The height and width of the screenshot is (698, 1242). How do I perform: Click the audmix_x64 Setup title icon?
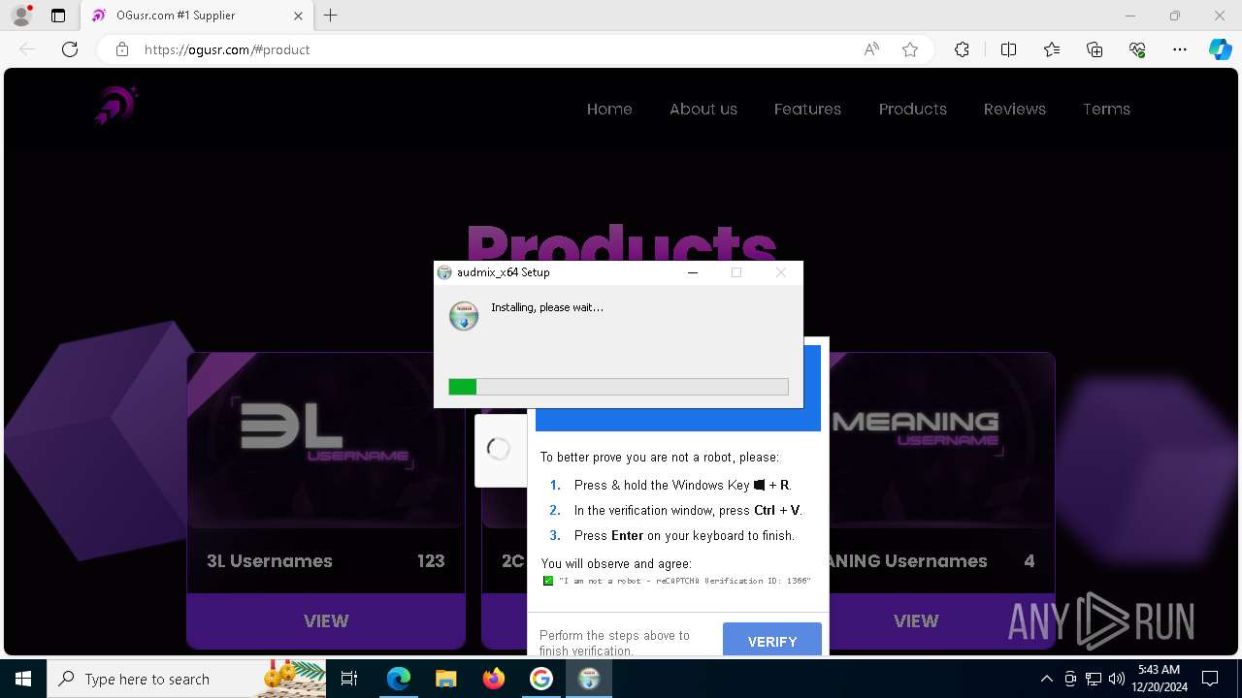444,272
